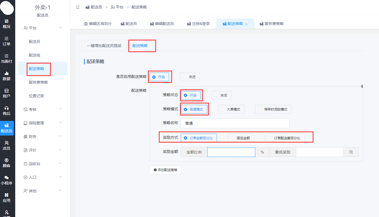Select 订单配送费百分比 reward method
Viewport: 379px width, 217px height.
pyautogui.click(x=285, y=138)
